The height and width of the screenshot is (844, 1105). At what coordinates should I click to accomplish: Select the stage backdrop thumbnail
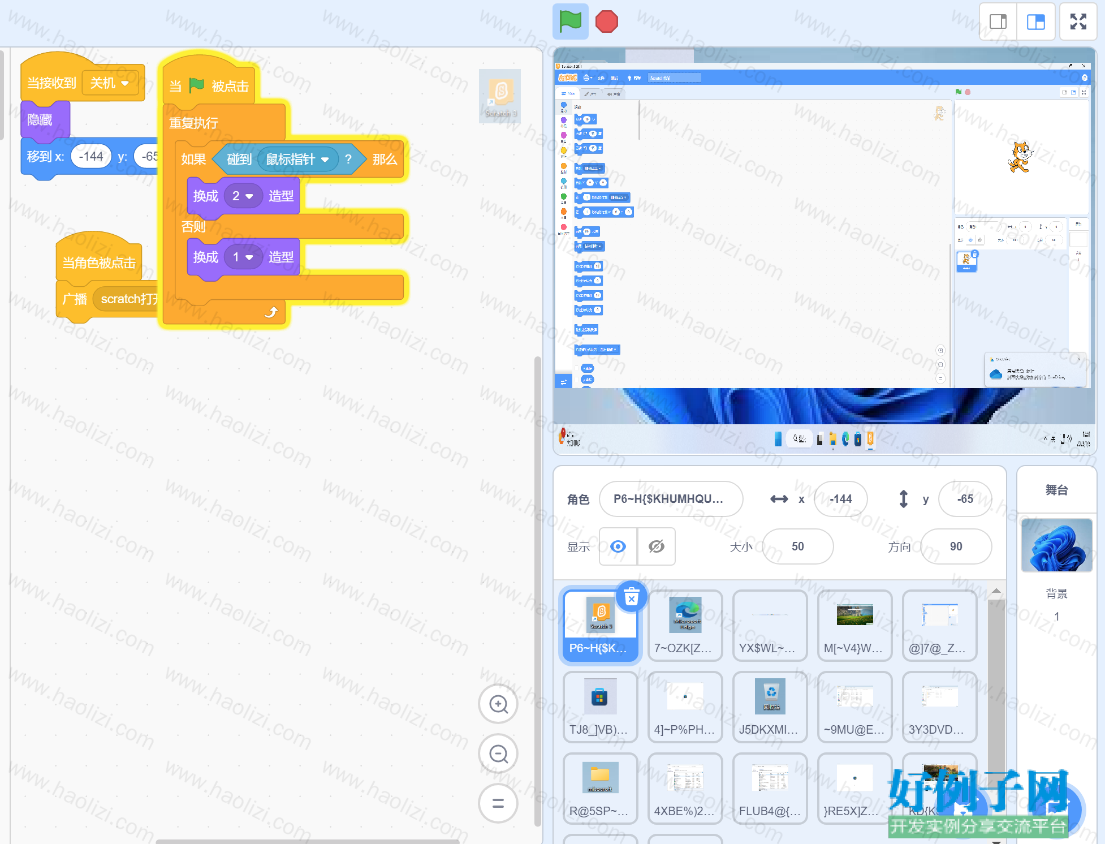click(x=1056, y=545)
